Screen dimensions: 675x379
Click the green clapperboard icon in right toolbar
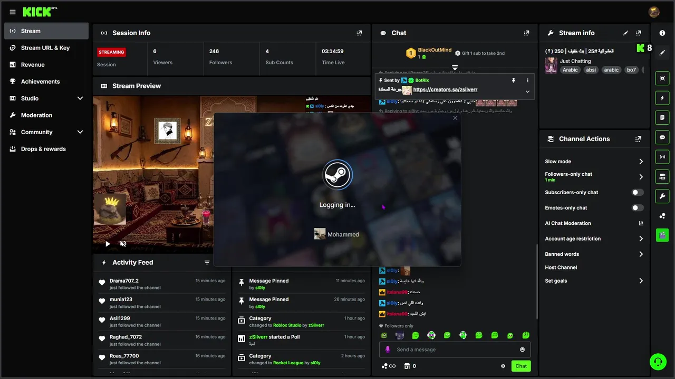tap(662, 235)
